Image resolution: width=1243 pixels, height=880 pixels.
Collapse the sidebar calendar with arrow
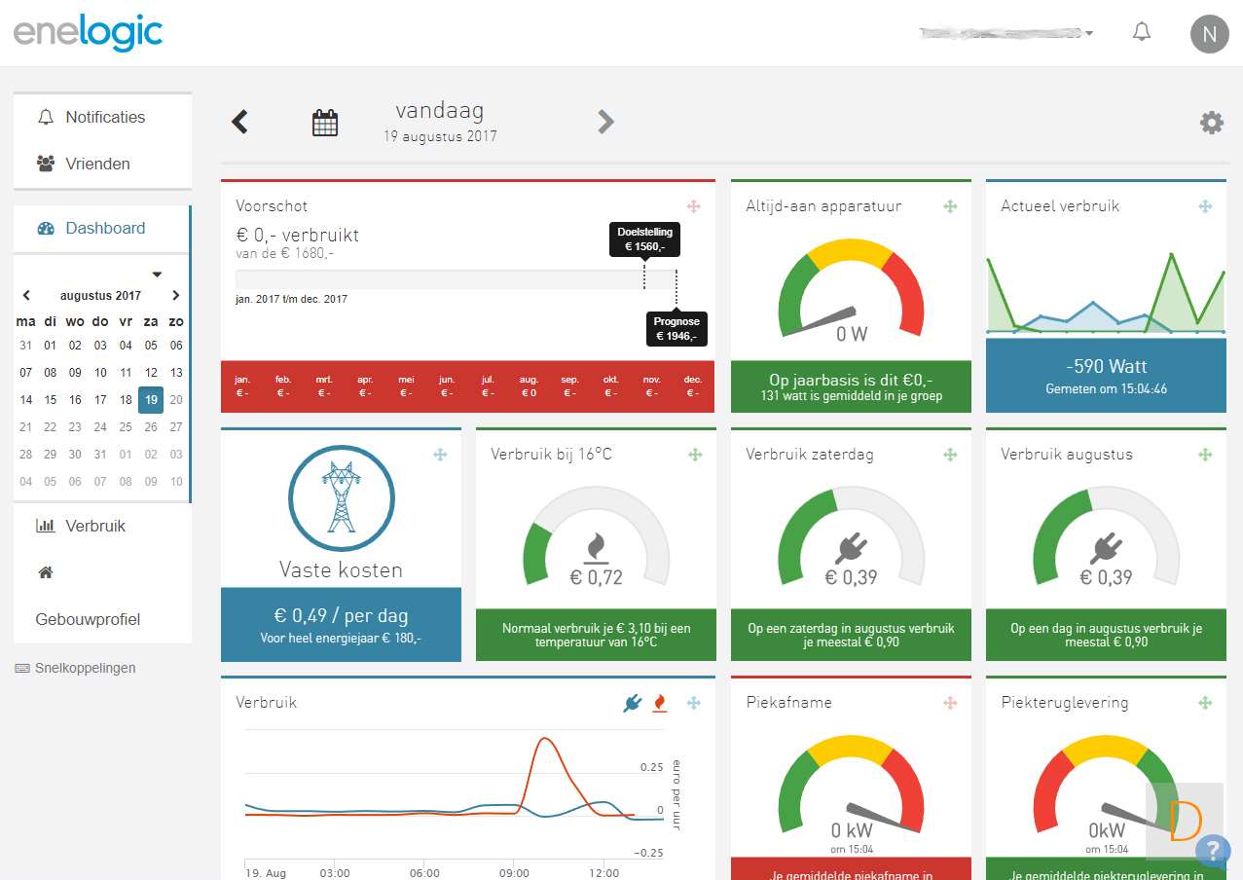click(157, 275)
